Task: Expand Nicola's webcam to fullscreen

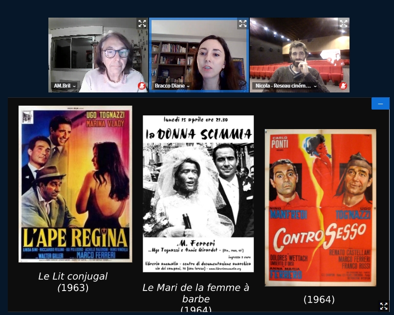Action: coord(343,23)
